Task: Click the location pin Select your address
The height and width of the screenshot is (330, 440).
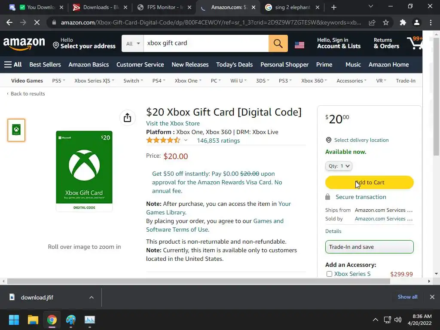Action: pyautogui.click(x=84, y=43)
